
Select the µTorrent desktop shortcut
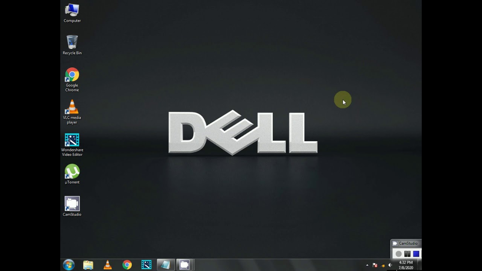[72, 174]
